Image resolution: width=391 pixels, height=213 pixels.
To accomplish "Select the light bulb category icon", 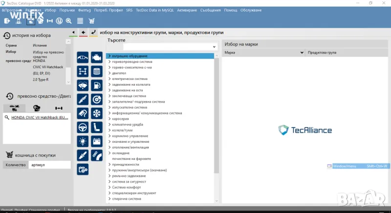I will point(83,141).
